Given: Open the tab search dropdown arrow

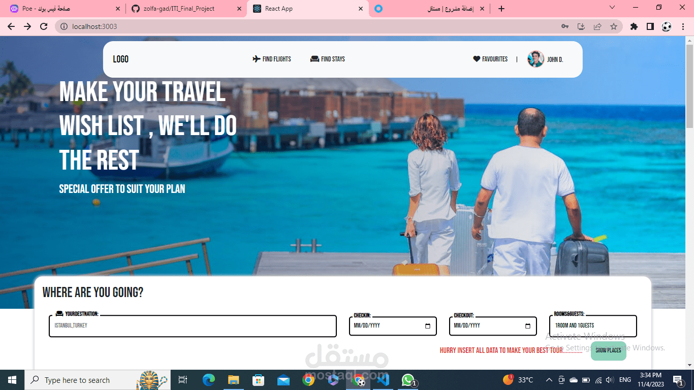Looking at the screenshot, I should tap(612, 8).
